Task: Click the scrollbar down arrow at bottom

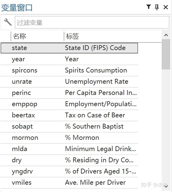Action: [166, 186]
